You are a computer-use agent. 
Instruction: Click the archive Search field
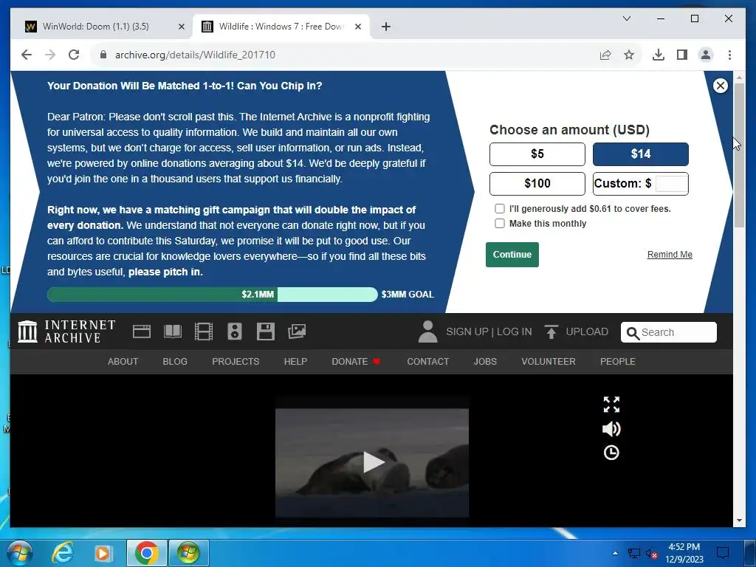(x=669, y=332)
